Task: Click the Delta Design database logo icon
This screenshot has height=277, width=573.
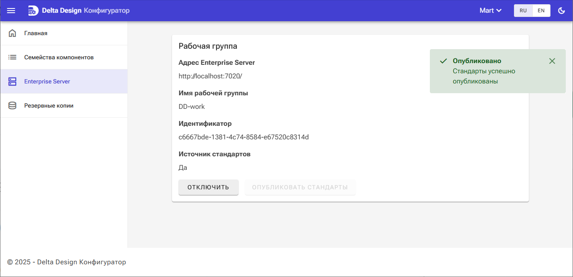Action: [x=33, y=11]
